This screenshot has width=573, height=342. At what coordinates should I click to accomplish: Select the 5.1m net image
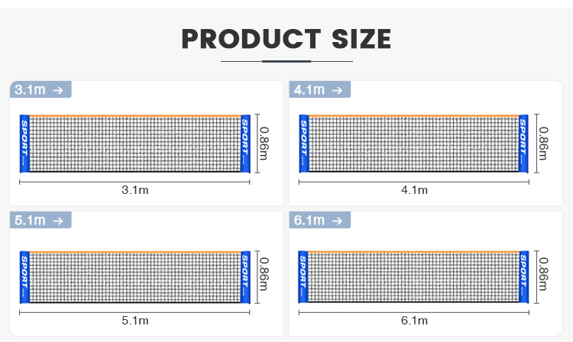point(134,277)
